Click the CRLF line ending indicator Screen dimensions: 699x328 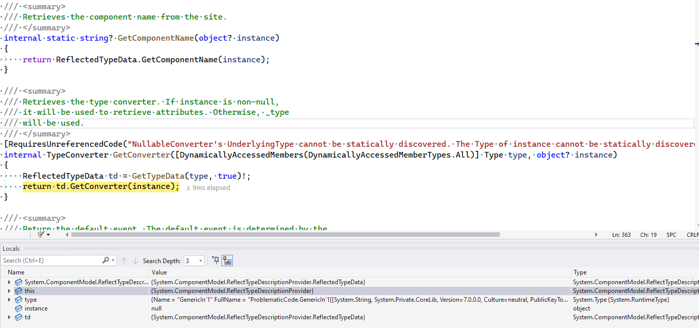point(692,235)
